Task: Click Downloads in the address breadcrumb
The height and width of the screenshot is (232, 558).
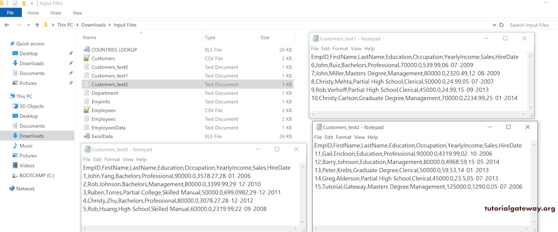Action: click(x=93, y=25)
